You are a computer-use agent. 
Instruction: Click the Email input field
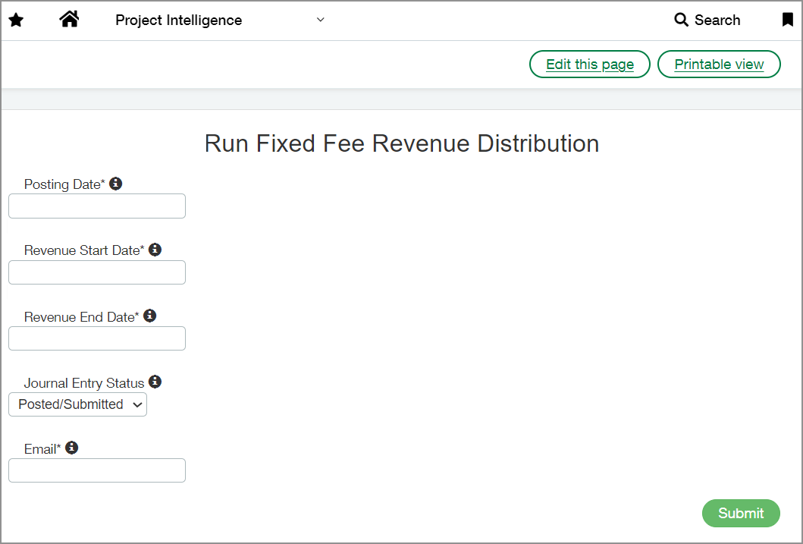pos(96,470)
